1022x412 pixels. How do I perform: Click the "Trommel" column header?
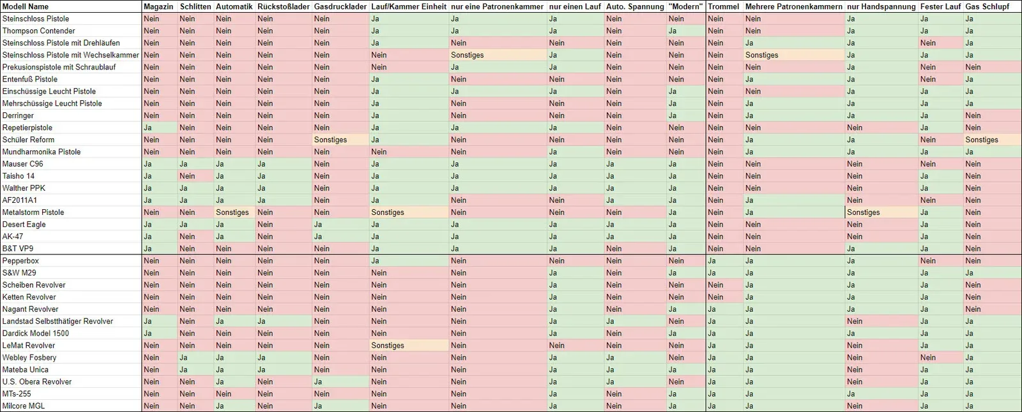tap(723, 6)
